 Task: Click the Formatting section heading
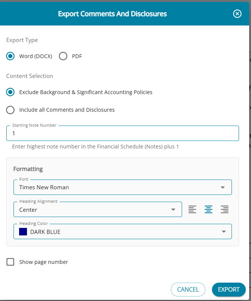[28, 169]
